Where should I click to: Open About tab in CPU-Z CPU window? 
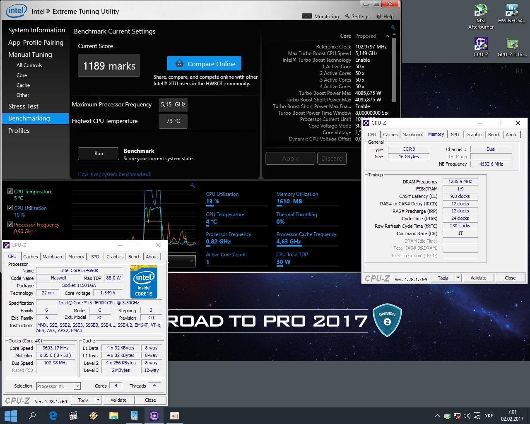point(152,257)
